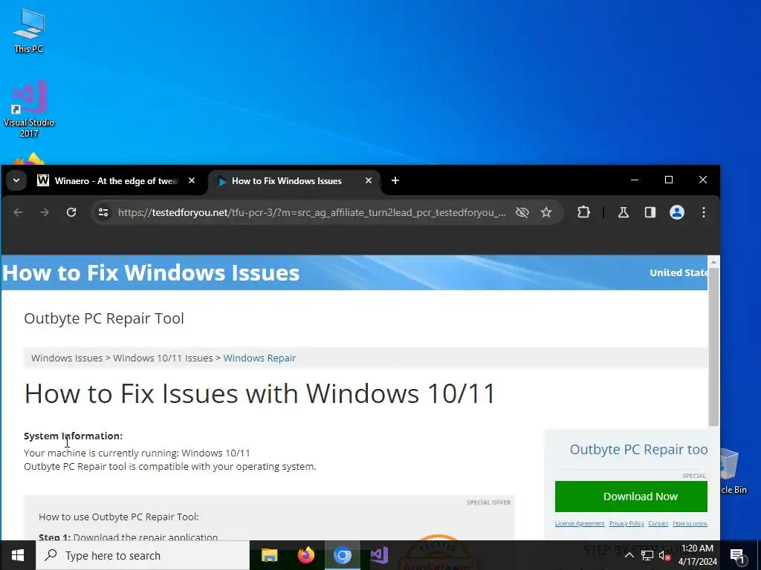The image size is (761, 570).
Task: Open This PC desktop icon
Action: pyautogui.click(x=29, y=30)
